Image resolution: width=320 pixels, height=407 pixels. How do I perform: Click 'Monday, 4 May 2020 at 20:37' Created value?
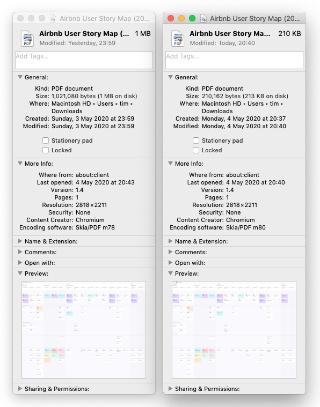click(x=244, y=119)
